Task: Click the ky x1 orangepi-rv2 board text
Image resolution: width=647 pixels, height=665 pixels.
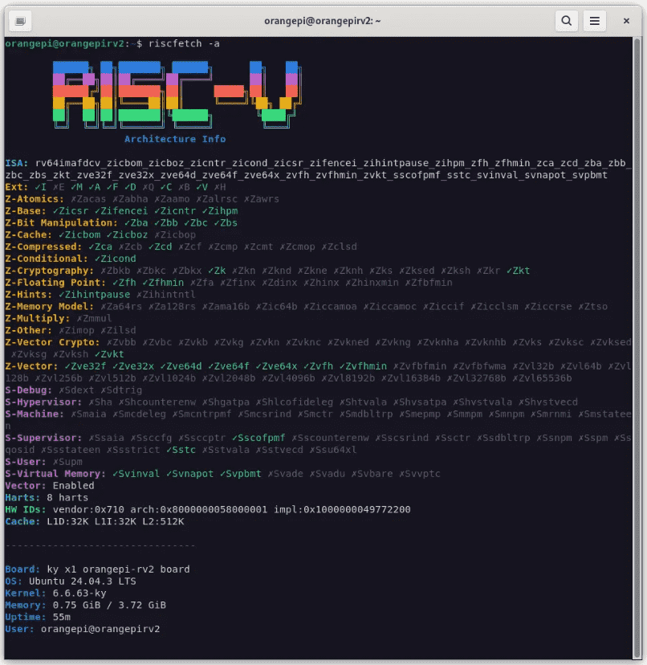Action: (x=118, y=569)
